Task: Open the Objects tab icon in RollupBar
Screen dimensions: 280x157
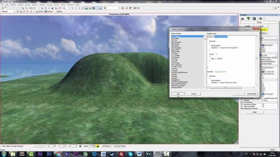Action: click(242, 19)
